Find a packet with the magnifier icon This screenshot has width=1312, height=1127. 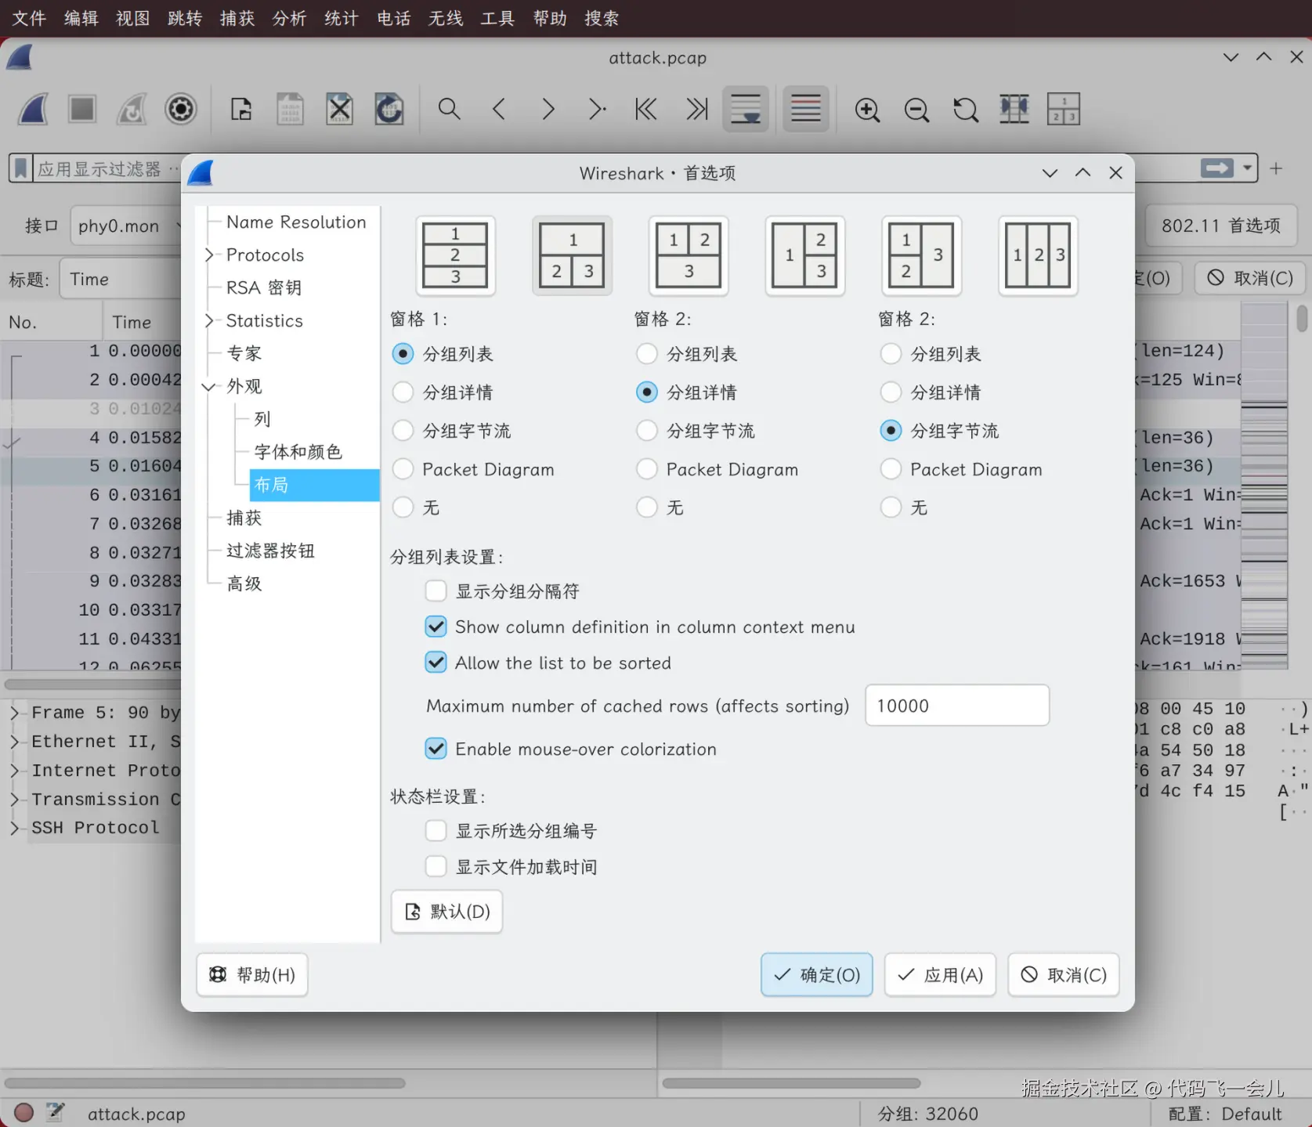pyautogui.click(x=449, y=109)
